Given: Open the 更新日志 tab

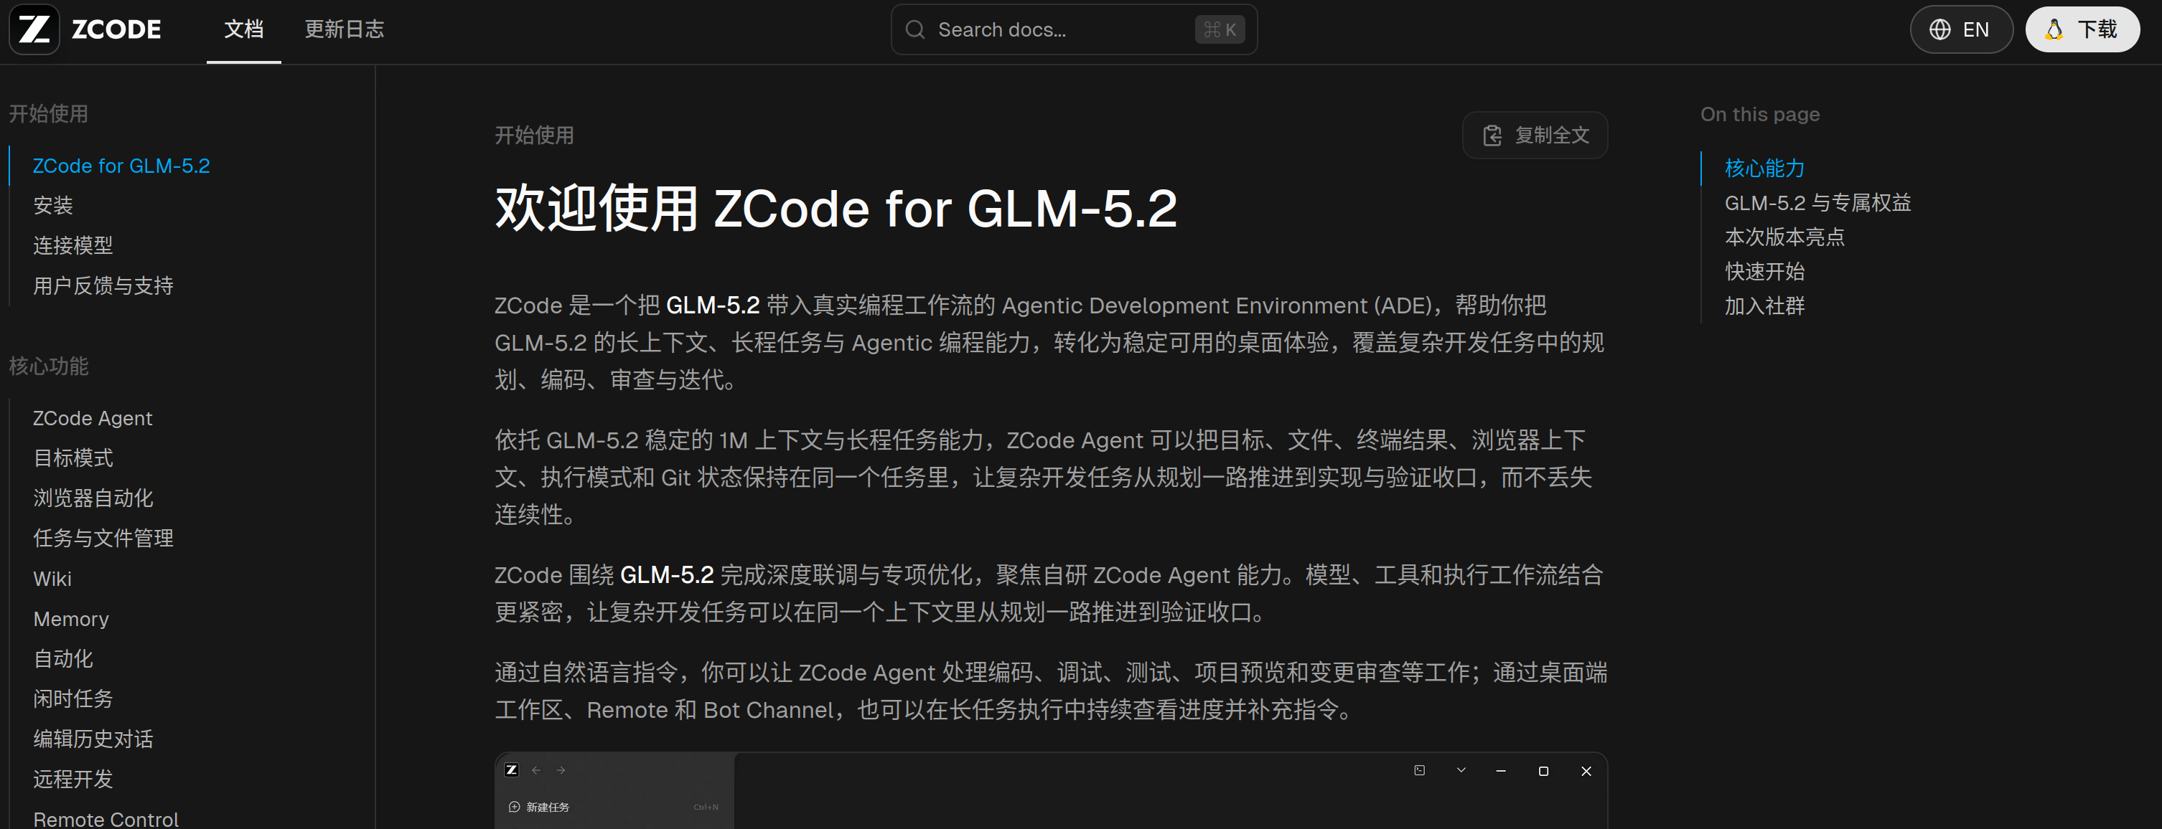Looking at the screenshot, I should tap(344, 29).
